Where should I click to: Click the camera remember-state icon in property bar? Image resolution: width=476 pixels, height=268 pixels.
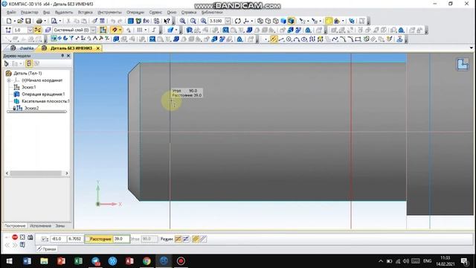(x=30, y=237)
